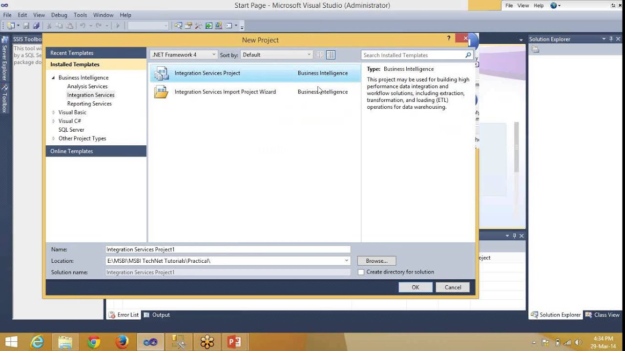625x351 pixels.
Task: Expand the Other Project Types node
Action: click(53, 138)
